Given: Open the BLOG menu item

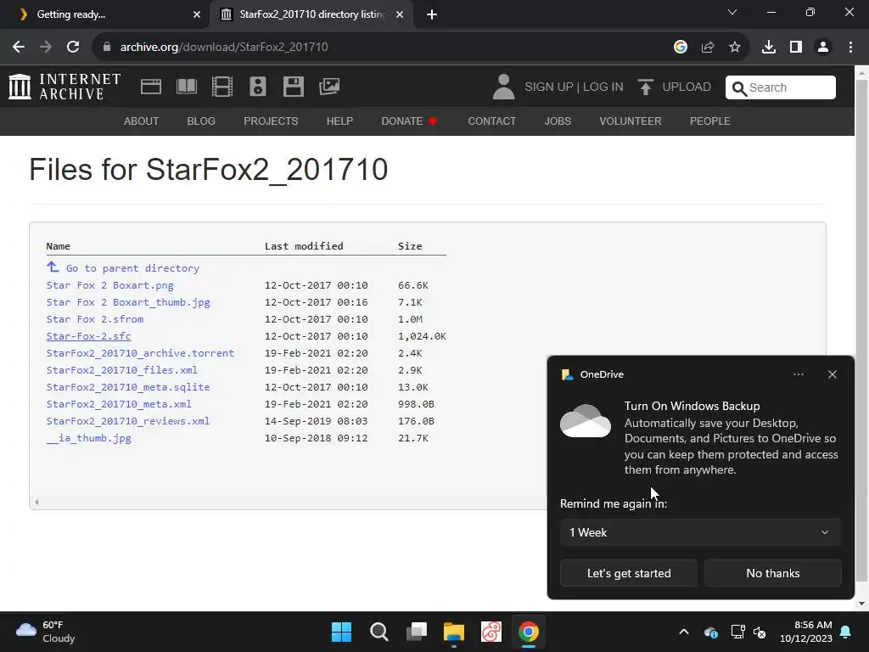Looking at the screenshot, I should coord(201,121).
